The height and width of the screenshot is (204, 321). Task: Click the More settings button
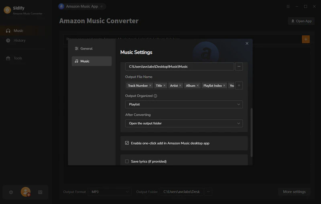pos(294,192)
